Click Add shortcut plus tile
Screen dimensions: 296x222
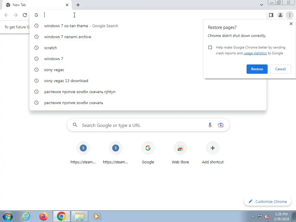coord(213,153)
